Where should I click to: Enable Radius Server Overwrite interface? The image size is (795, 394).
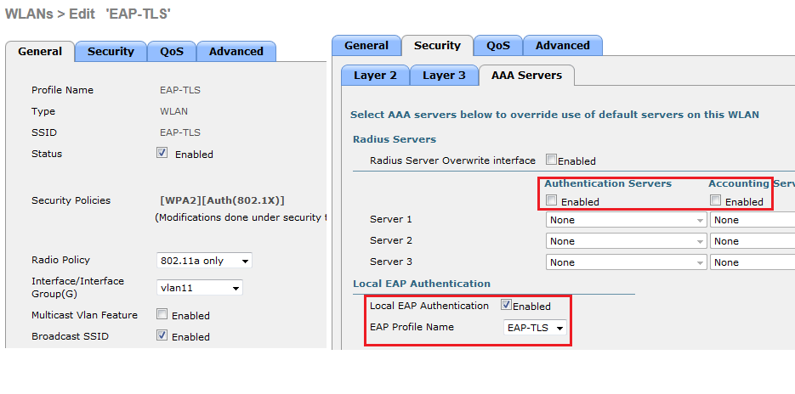pos(551,160)
